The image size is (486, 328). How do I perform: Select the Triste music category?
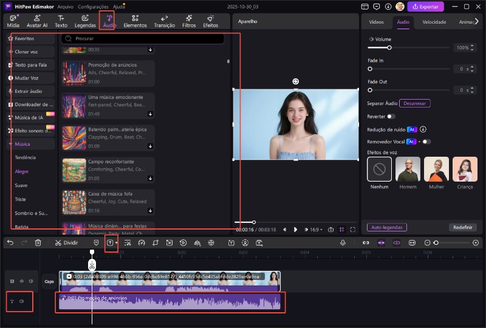21,199
